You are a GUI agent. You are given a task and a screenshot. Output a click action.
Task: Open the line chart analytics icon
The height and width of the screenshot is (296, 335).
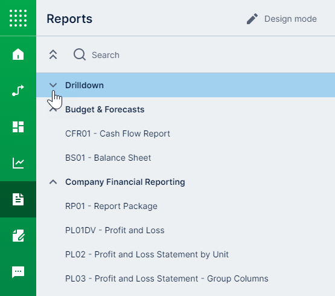coord(18,163)
